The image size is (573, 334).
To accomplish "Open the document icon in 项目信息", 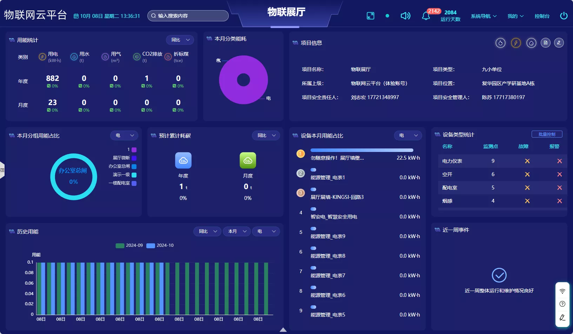I will 545,43.
